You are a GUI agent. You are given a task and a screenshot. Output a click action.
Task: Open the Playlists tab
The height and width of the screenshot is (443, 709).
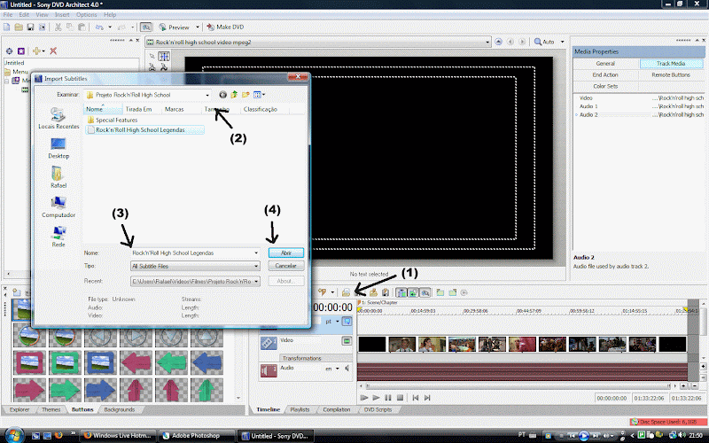pos(300,409)
